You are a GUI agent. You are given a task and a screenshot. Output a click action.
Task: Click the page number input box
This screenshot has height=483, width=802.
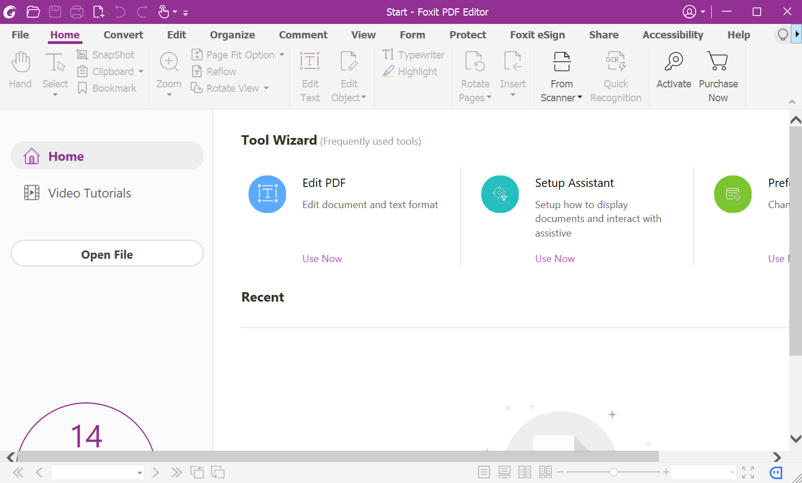click(x=97, y=472)
